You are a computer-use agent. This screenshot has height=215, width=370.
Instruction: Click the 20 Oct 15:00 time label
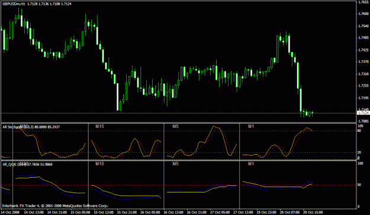tap(313, 212)
